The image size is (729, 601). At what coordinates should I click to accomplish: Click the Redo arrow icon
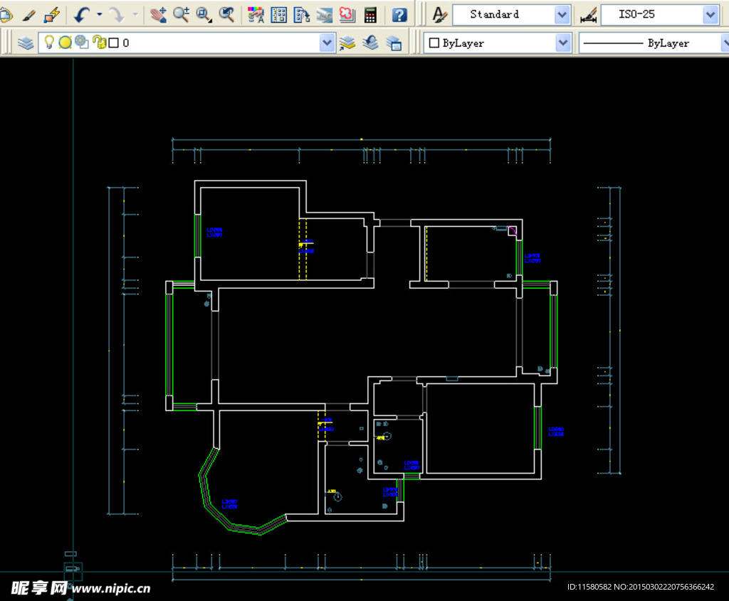117,16
